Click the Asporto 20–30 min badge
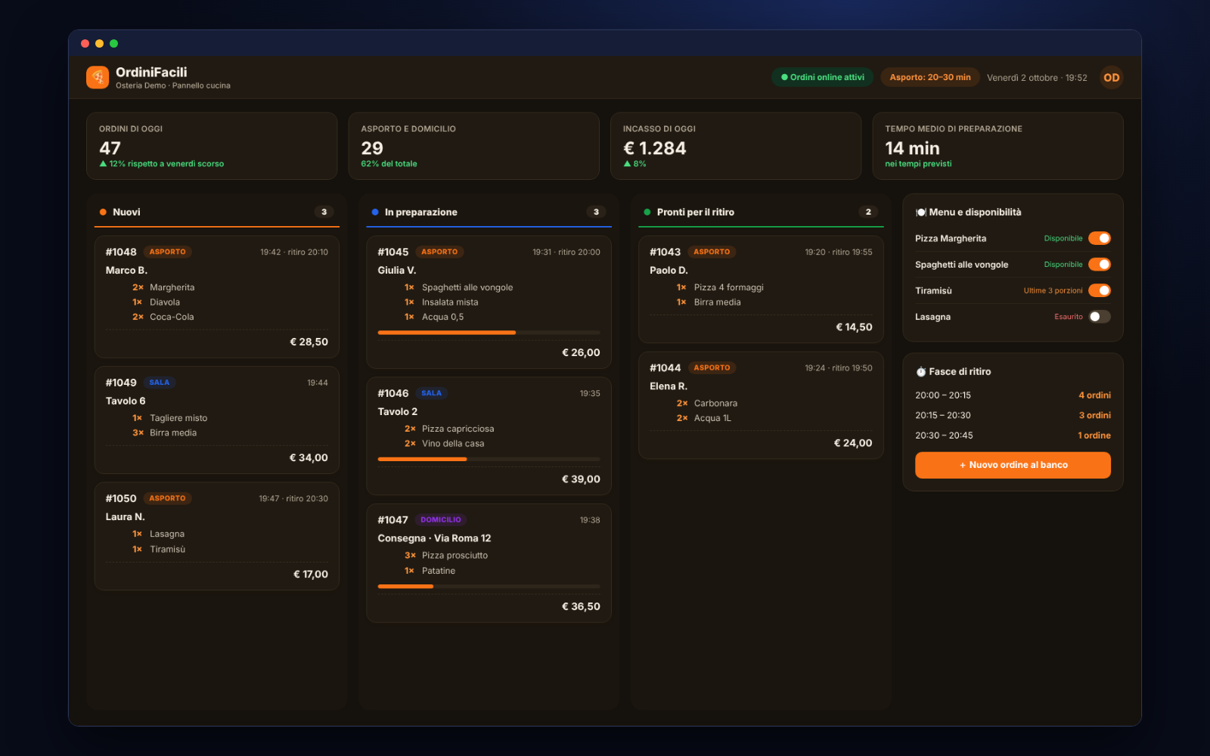 click(x=930, y=77)
